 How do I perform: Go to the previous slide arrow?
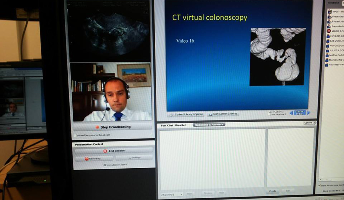291,113
